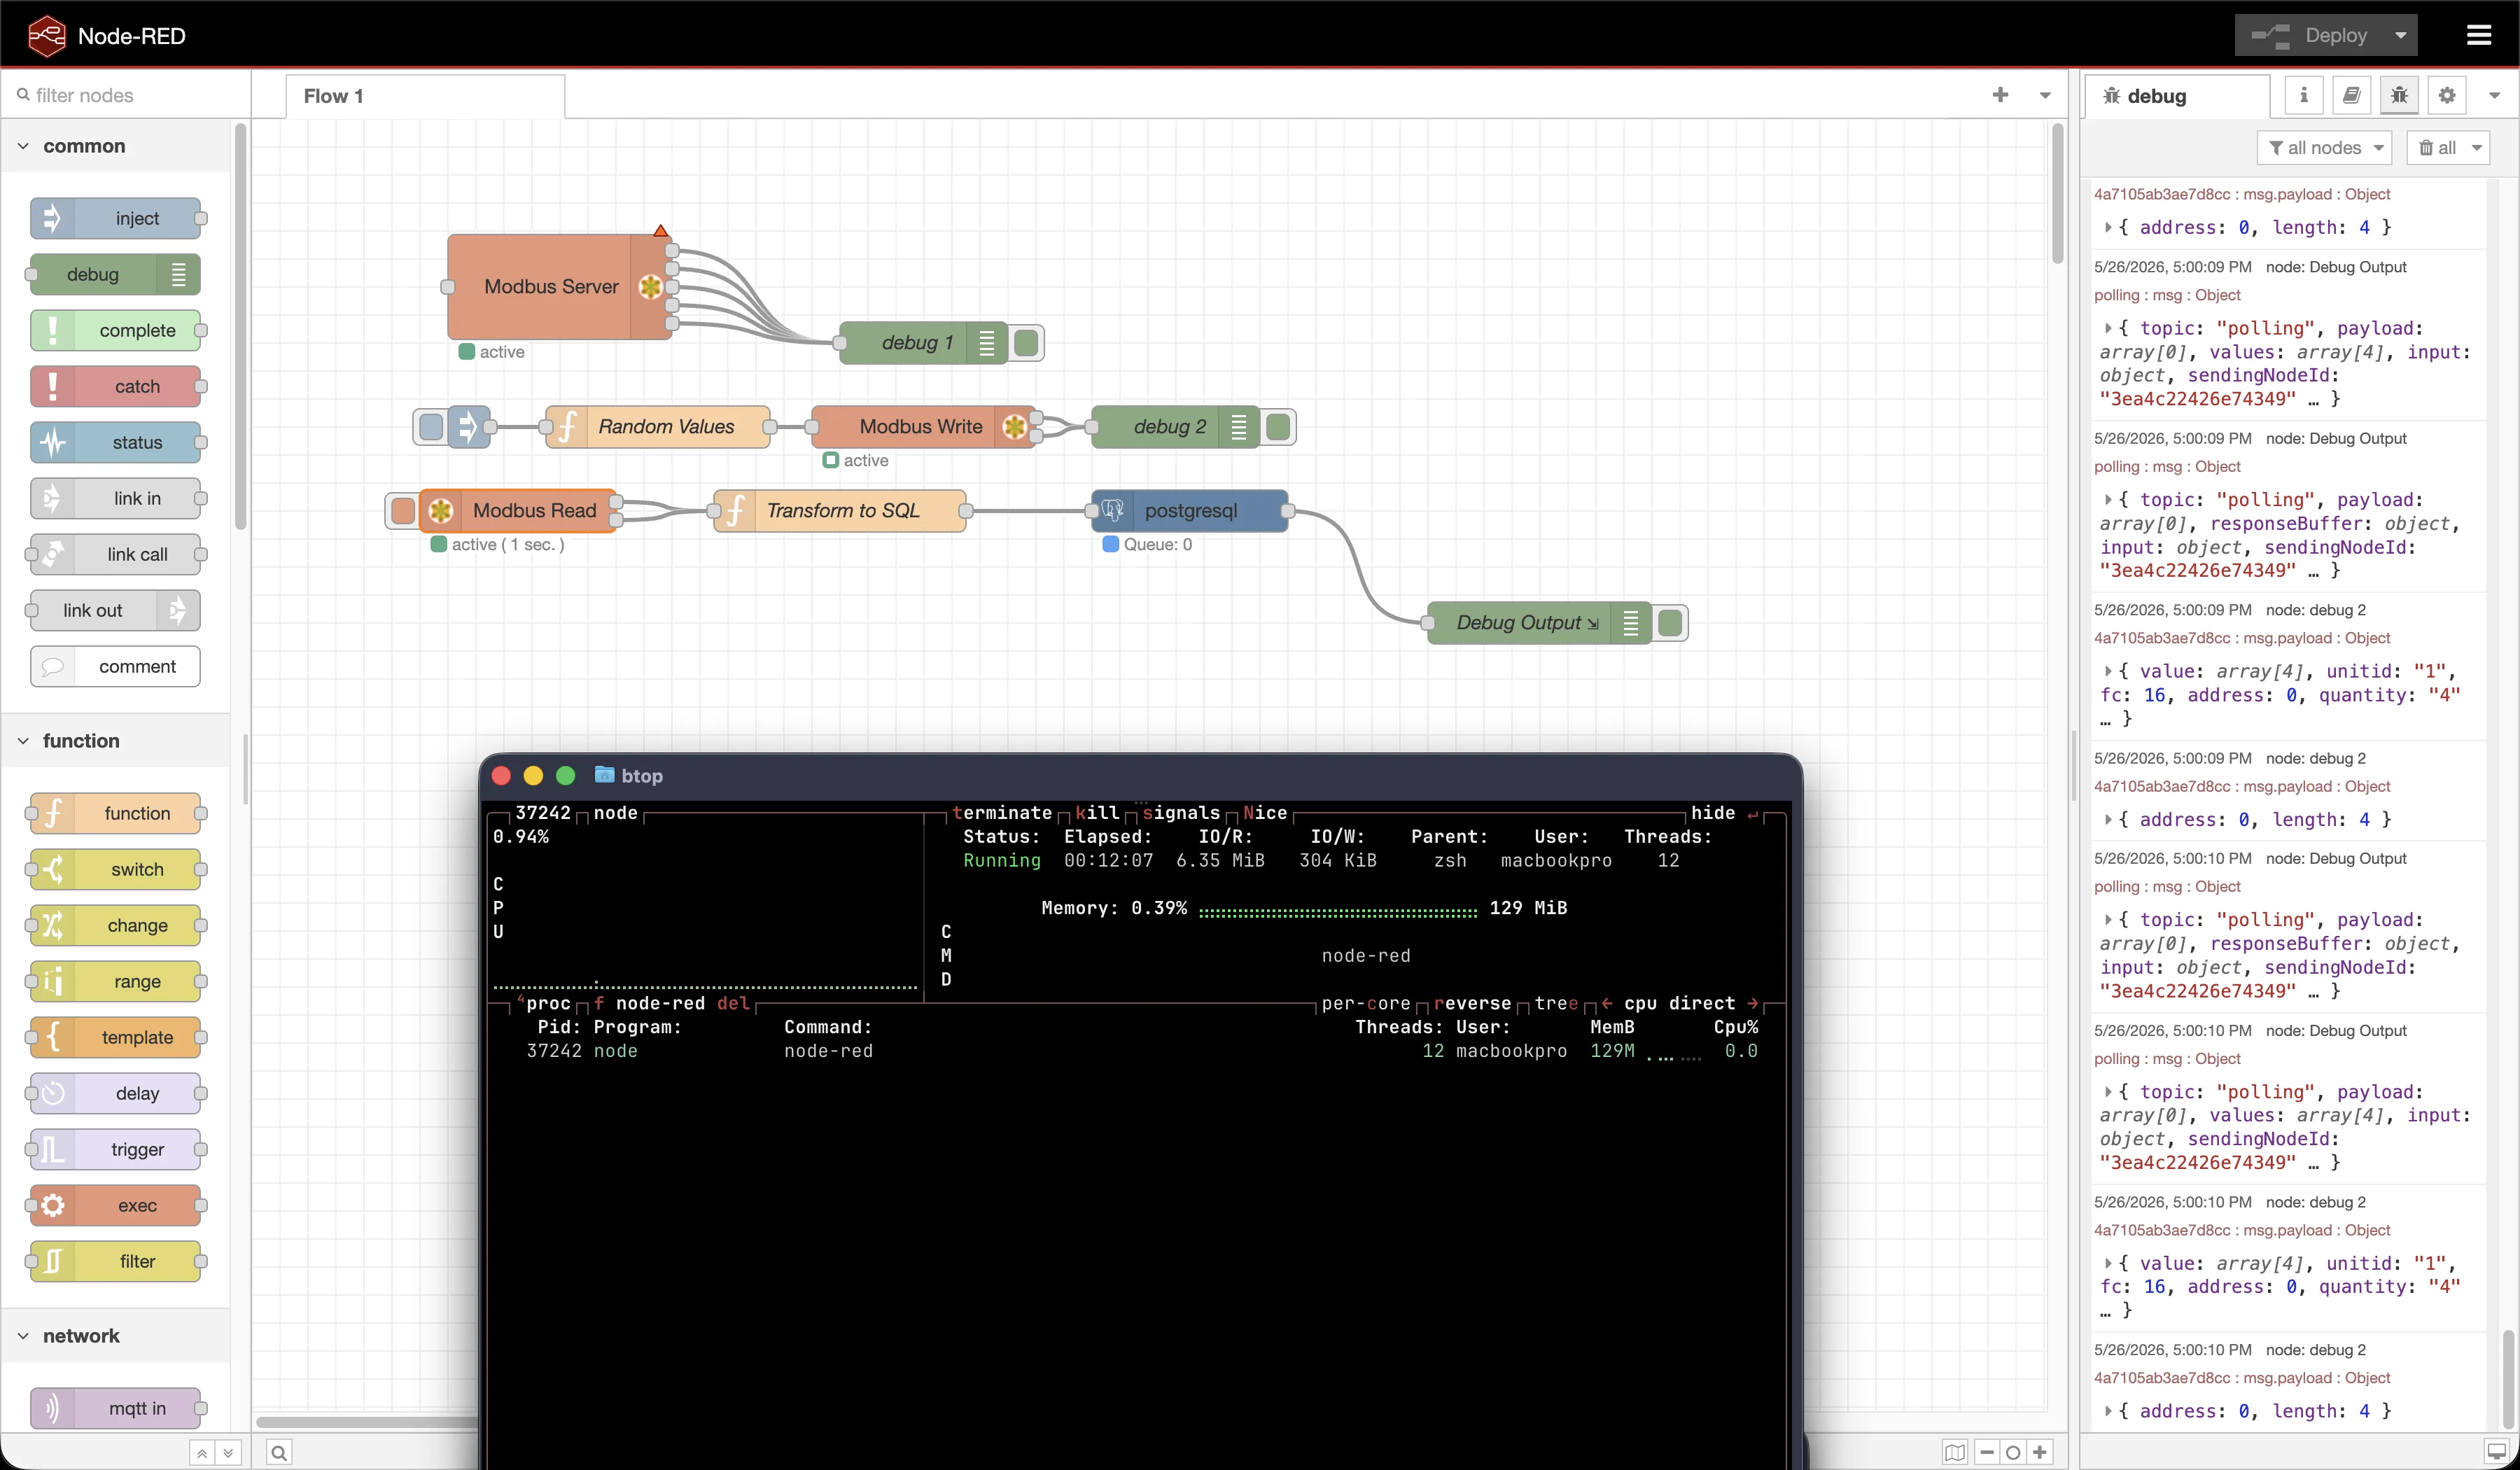Screen dimensions: 2520x1470
Task: Switch to the Flow 1 tab
Action: [x=425, y=96]
